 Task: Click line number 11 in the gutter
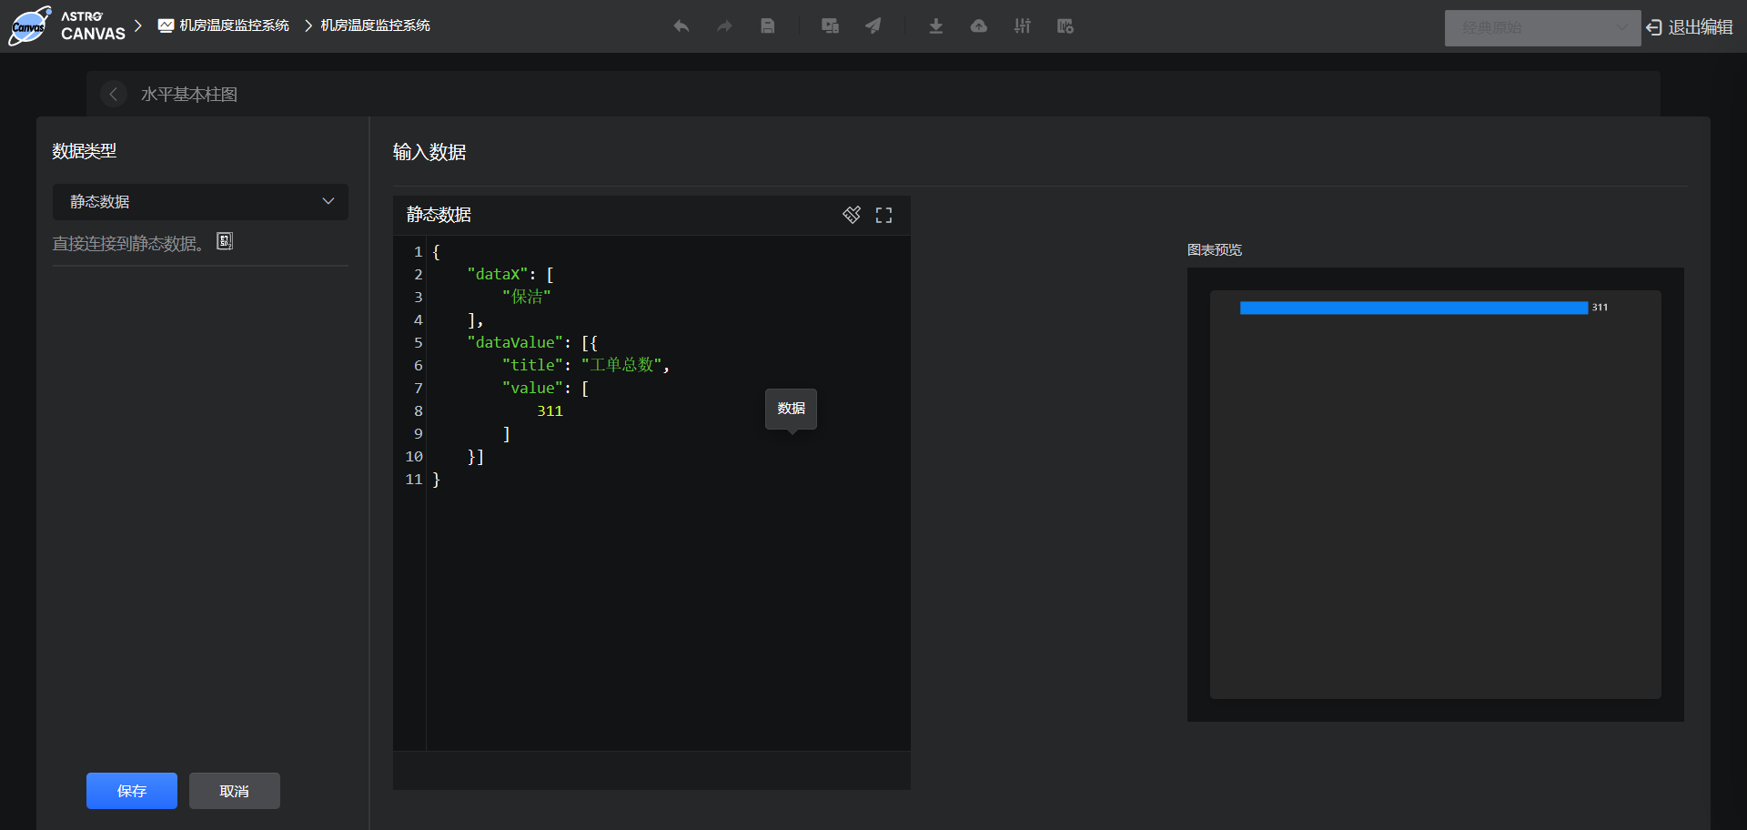click(x=414, y=480)
